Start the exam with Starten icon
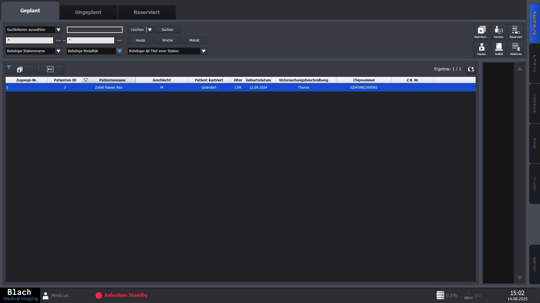Image resolution: width=540 pixels, height=303 pixels. click(481, 49)
